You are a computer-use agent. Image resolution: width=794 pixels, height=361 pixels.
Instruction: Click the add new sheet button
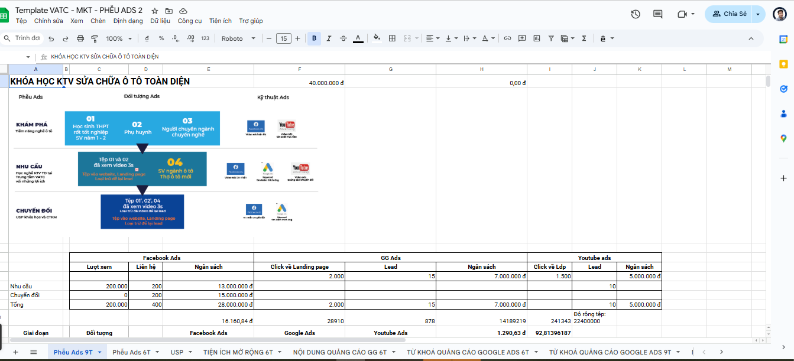15,352
